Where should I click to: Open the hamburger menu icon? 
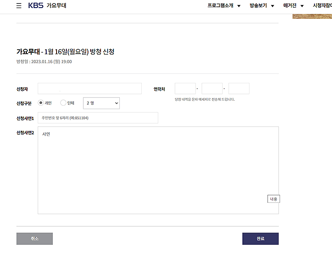tap(19, 5)
